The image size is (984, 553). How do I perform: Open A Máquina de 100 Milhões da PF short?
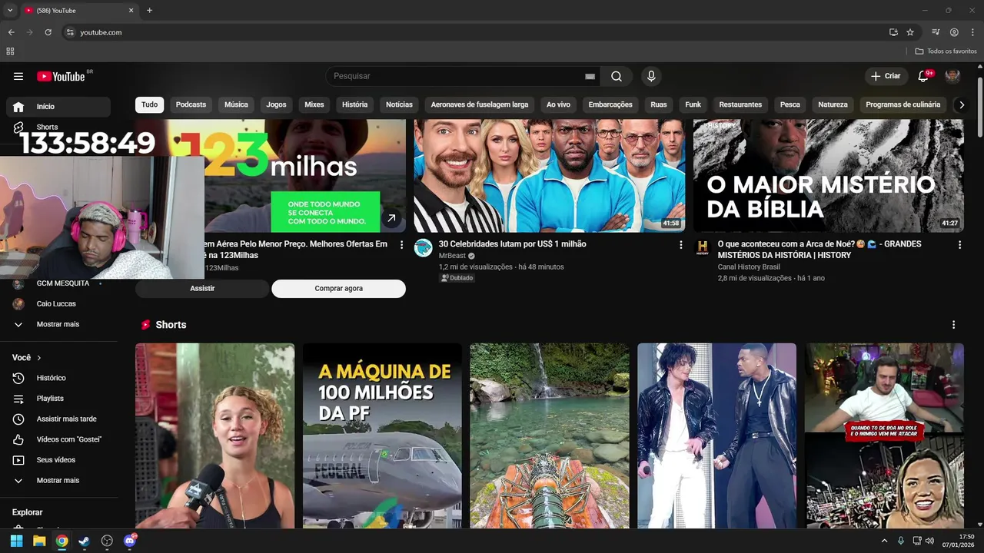[x=382, y=435]
